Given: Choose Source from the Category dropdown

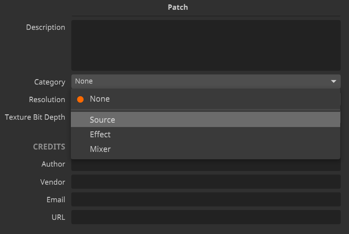Looking at the screenshot, I should click(205, 120).
